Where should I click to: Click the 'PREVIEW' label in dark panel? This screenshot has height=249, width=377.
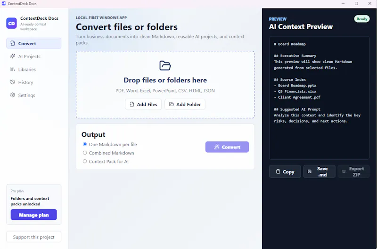tap(278, 19)
